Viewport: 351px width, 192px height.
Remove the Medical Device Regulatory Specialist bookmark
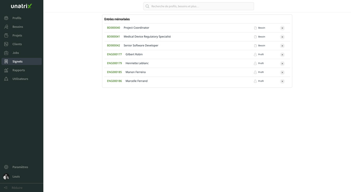(282, 37)
